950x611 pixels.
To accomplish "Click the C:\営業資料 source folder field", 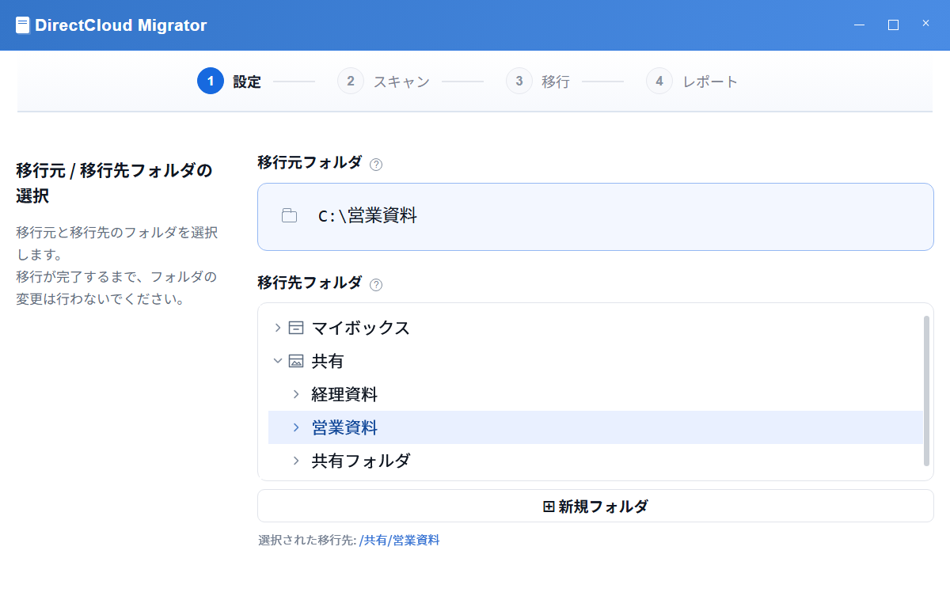I will (595, 217).
